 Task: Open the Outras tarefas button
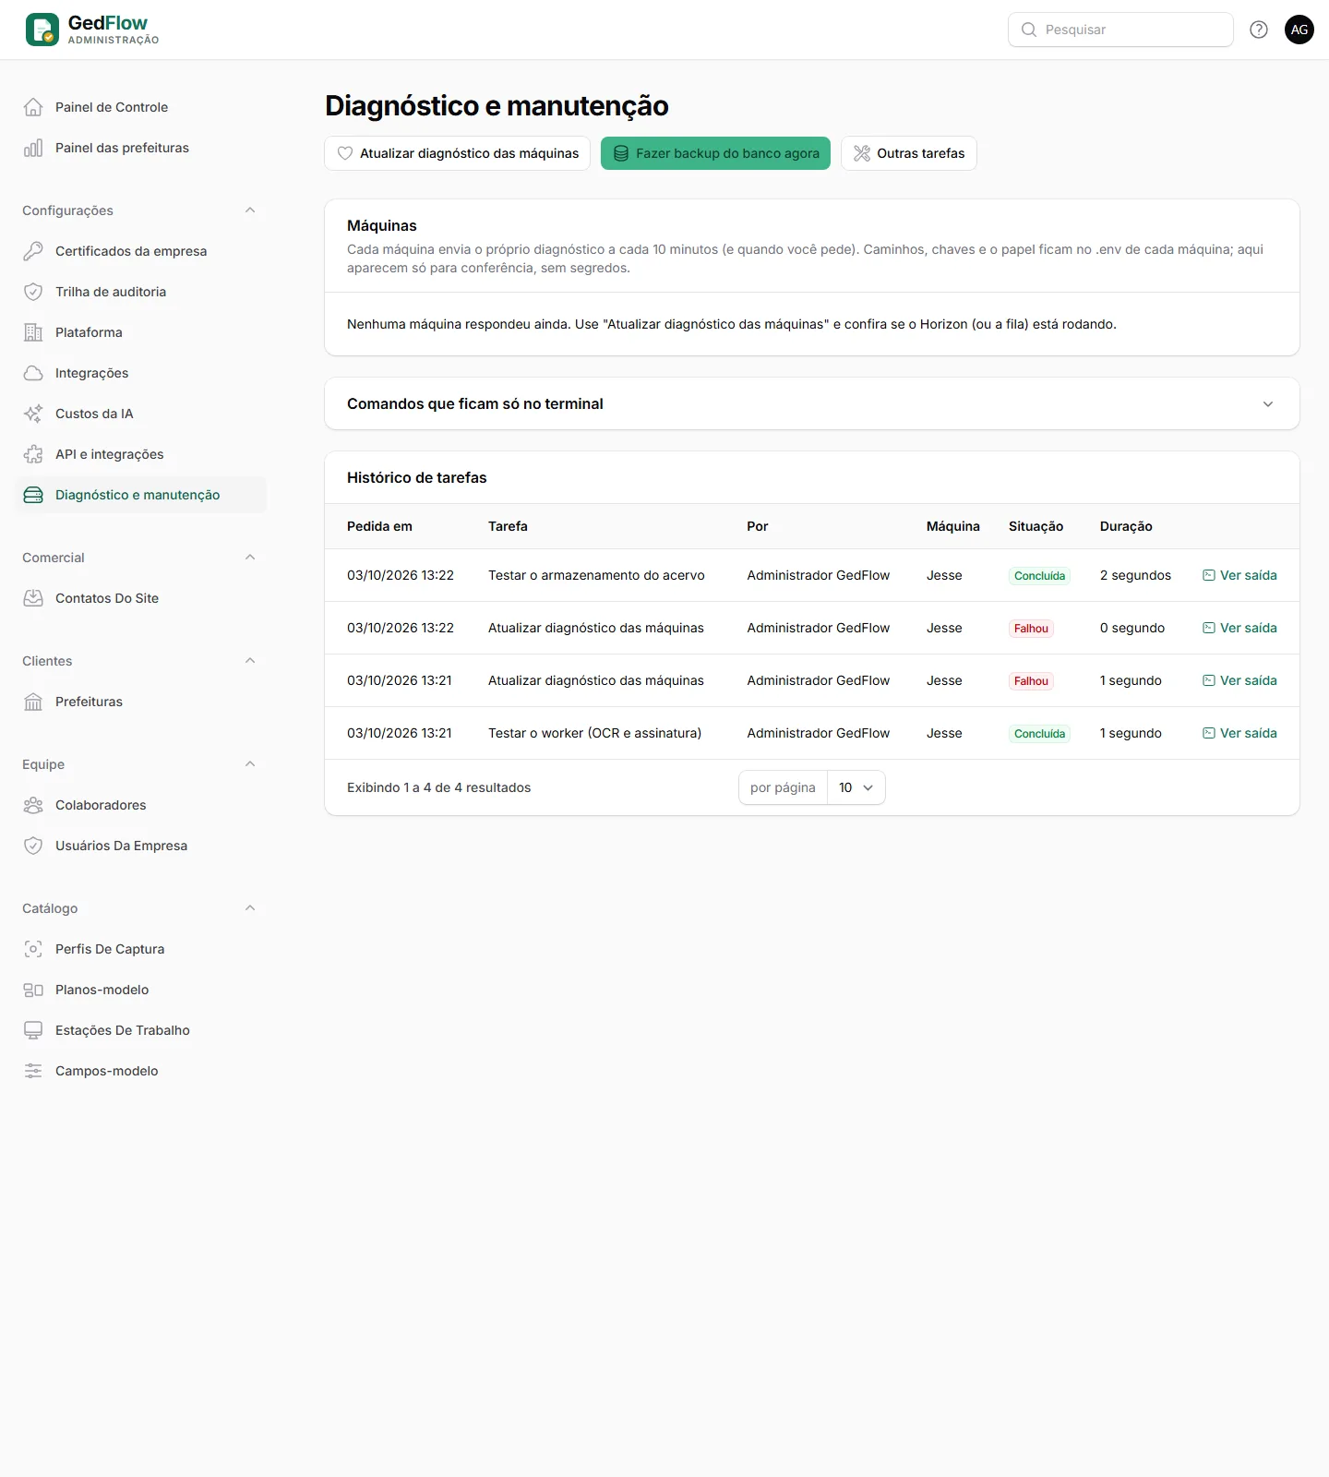(x=909, y=153)
